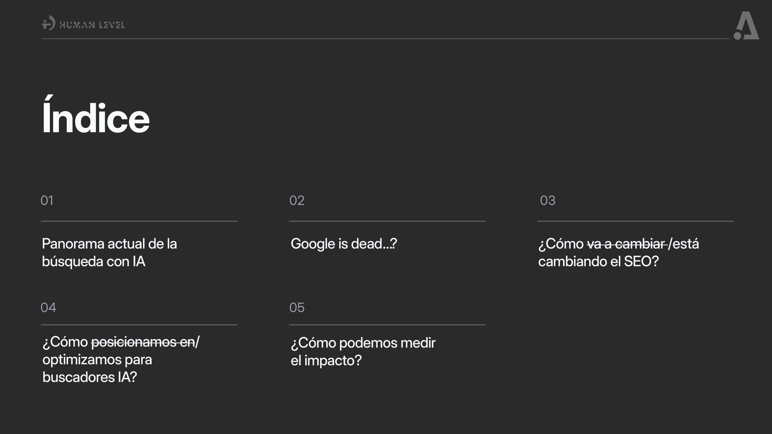The width and height of the screenshot is (772, 434).
Task: Click the divider line under number 03
Action: point(635,221)
